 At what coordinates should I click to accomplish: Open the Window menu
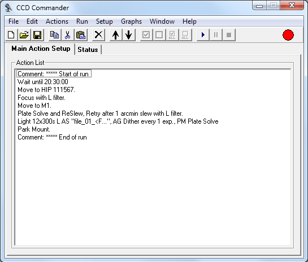coord(162,21)
